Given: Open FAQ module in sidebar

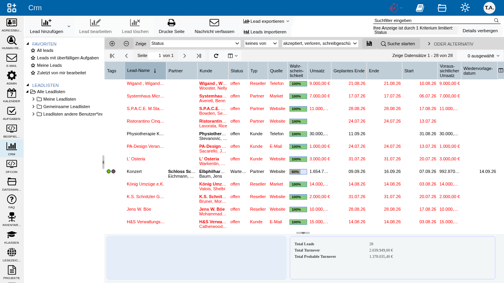Looking at the screenshot, I should click(12, 202).
